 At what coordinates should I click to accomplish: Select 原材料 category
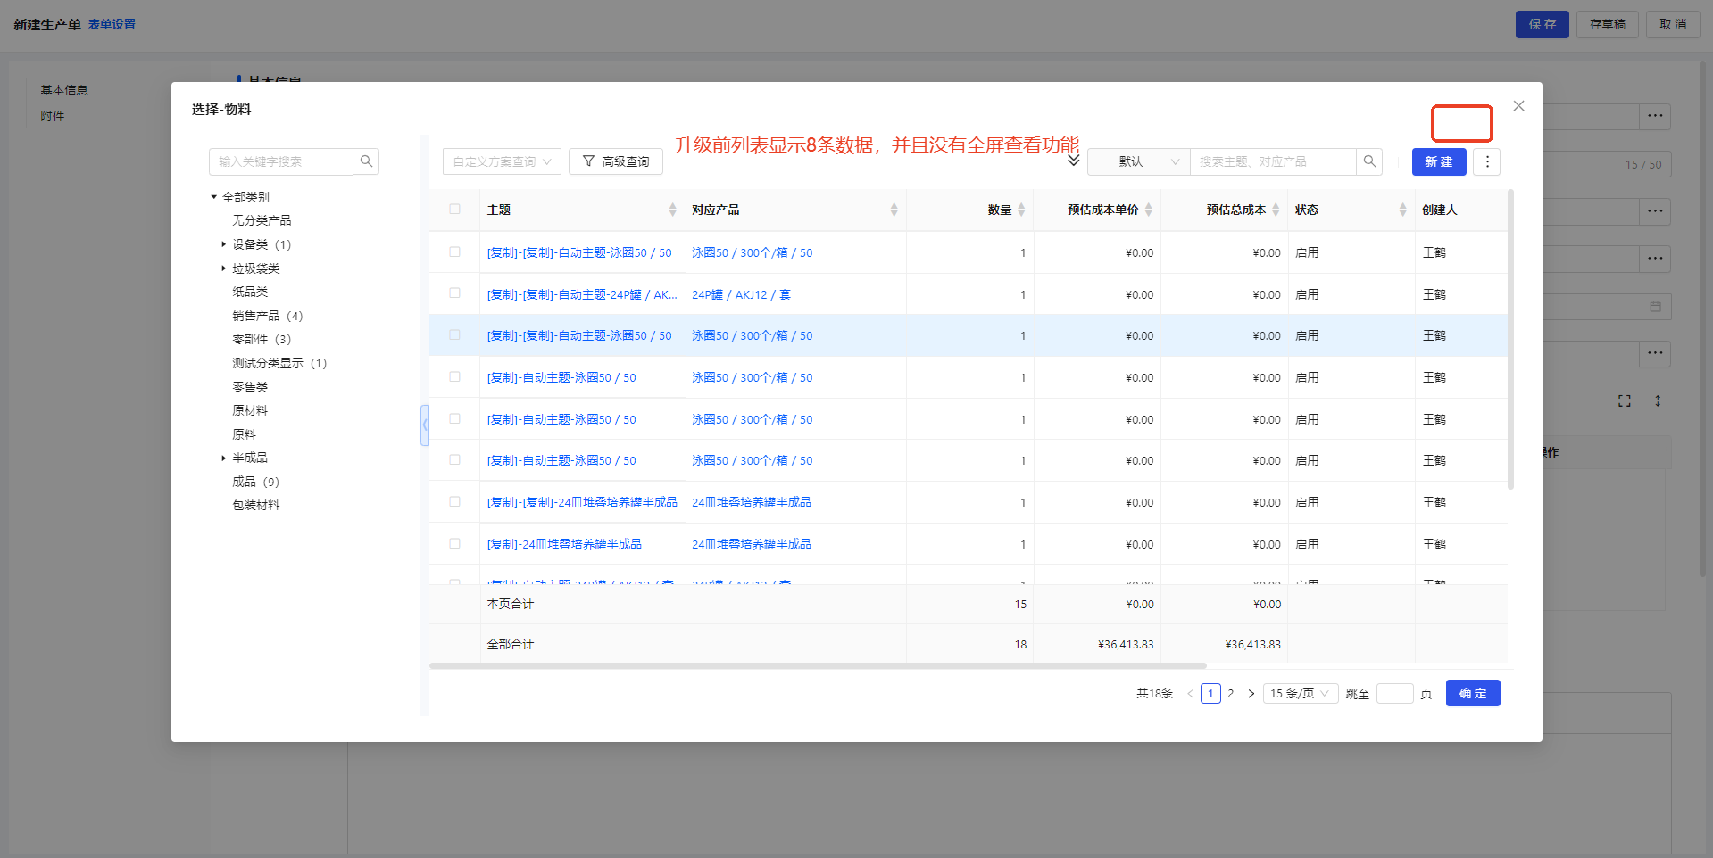pos(250,410)
